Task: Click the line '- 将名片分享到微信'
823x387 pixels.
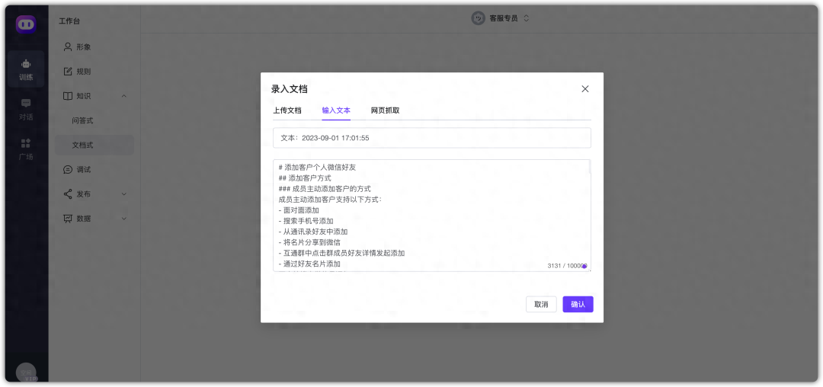Action: (309, 242)
